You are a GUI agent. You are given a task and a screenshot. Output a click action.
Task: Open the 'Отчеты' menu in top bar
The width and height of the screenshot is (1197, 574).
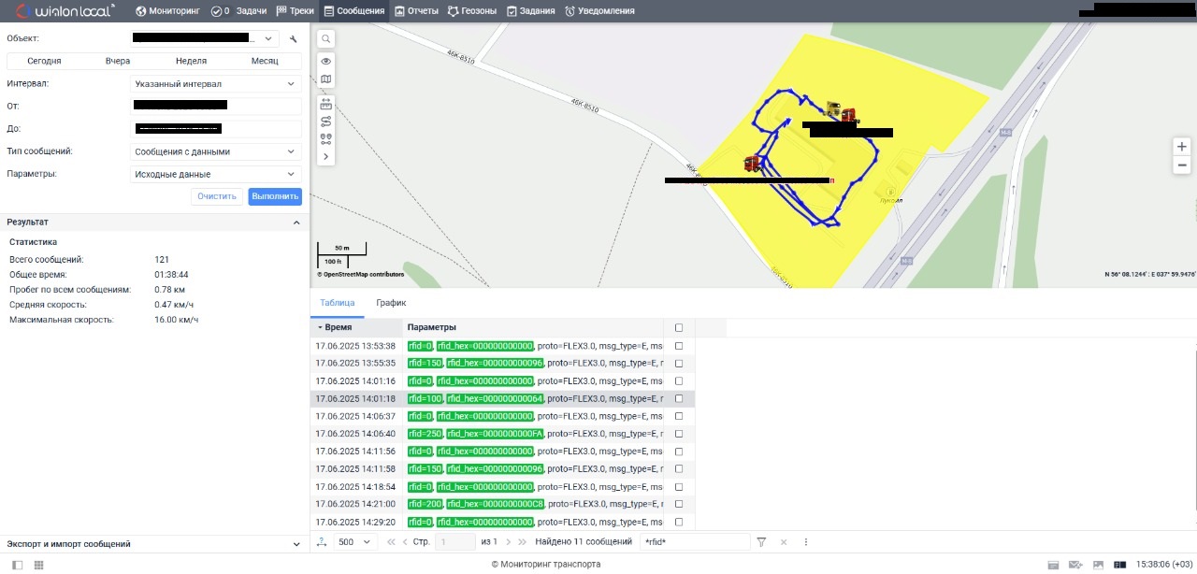[x=416, y=11]
